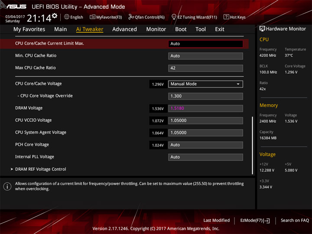Image resolution: width=312 pixels, height=234 pixels.
Task: Click the 5.080 V reading
Action: click(291, 170)
